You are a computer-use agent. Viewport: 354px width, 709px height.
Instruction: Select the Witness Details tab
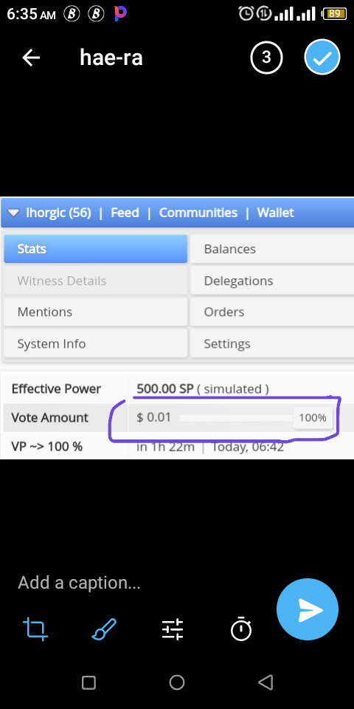[96, 281]
